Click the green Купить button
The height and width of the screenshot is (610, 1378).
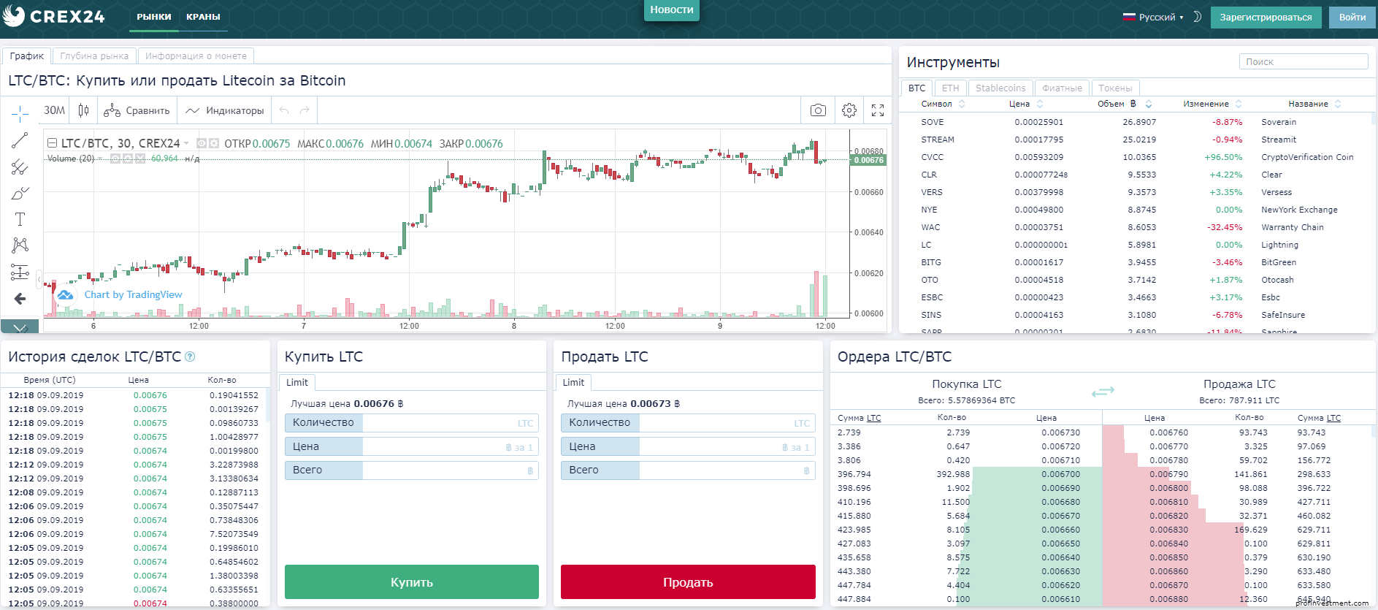pyautogui.click(x=412, y=582)
